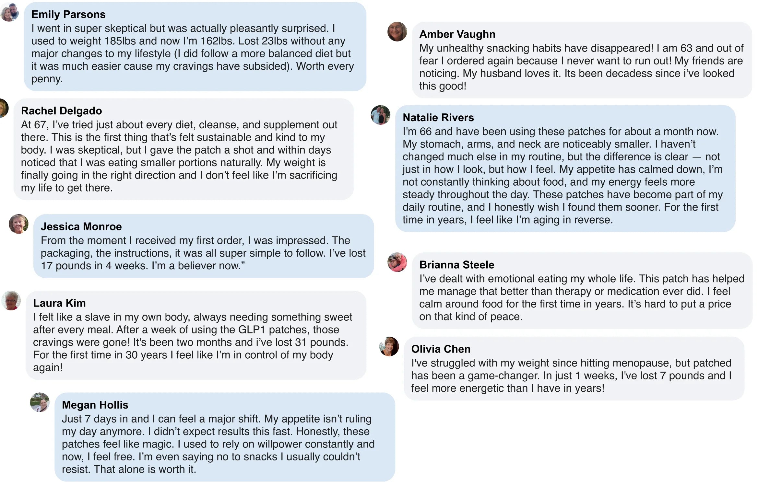Click Megan Hollis' avatar image

[40, 402]
